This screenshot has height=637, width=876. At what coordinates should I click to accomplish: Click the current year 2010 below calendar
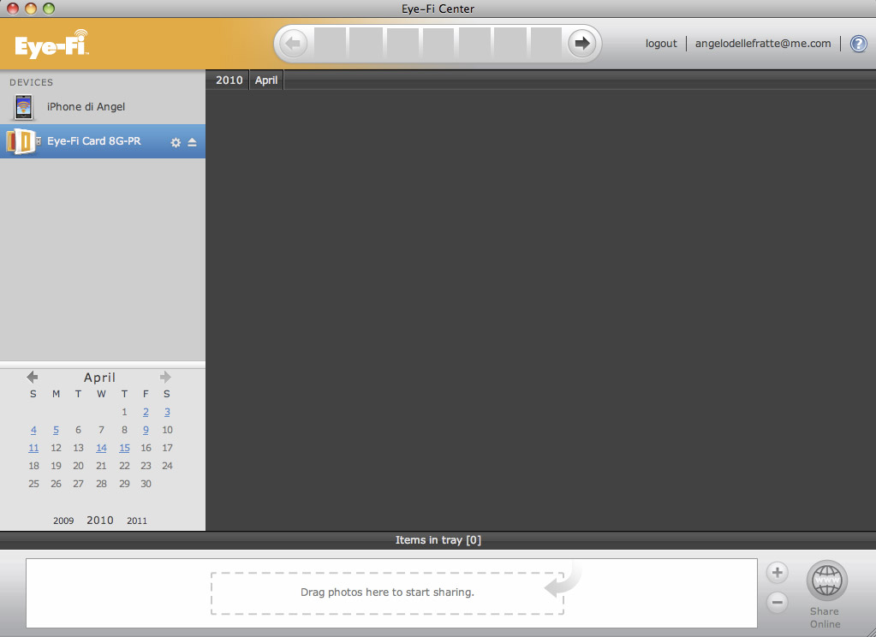pos(100,521)
